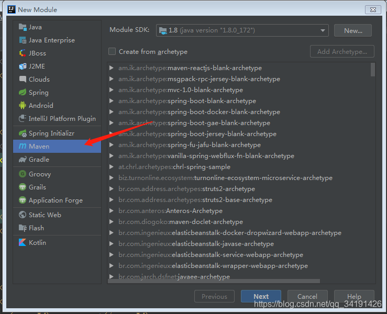387x314 pixels.
Task: Click the Cancel button
Action: (x=307, y=296)
